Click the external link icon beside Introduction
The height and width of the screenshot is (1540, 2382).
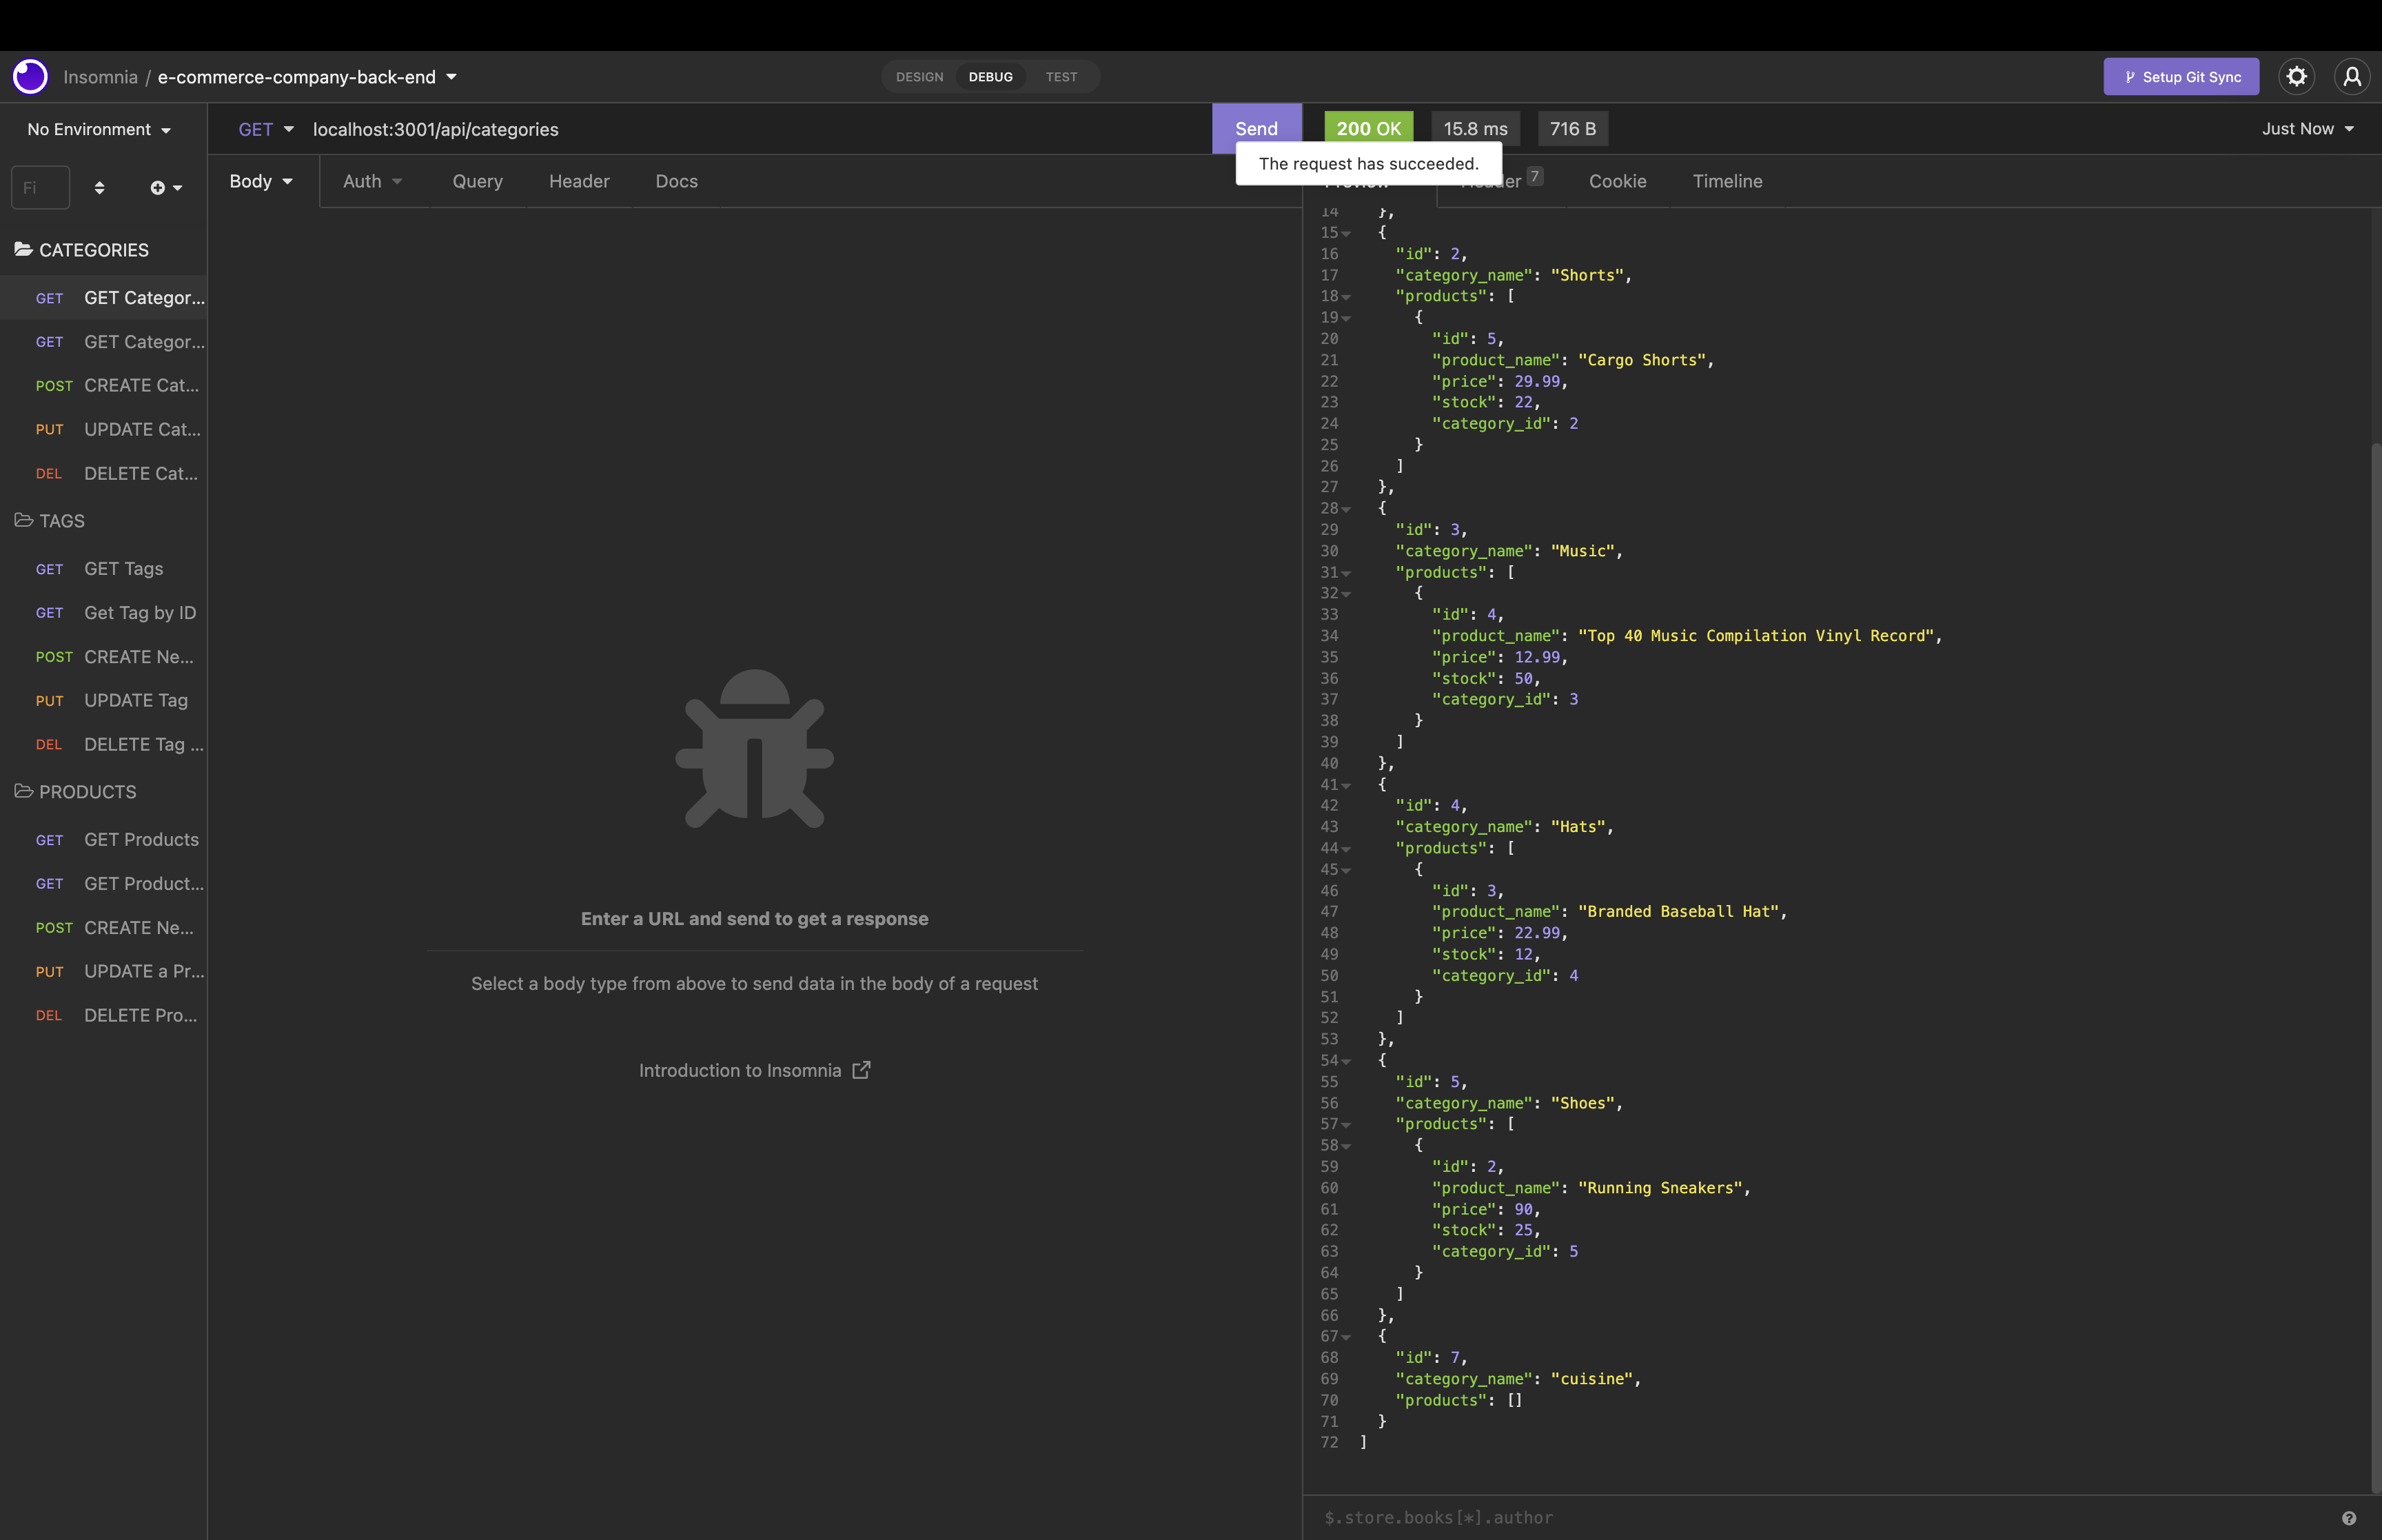[x=861, y=1070]
